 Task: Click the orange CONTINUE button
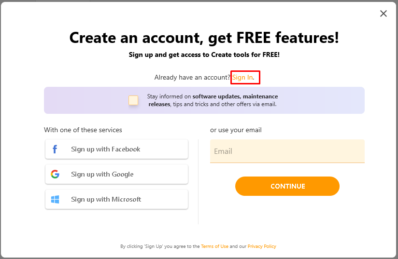(x=287, y=186)
